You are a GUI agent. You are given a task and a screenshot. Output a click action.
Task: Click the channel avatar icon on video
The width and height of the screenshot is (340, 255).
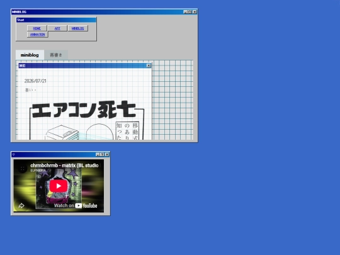pyautogui.click(x=22, y=168)
